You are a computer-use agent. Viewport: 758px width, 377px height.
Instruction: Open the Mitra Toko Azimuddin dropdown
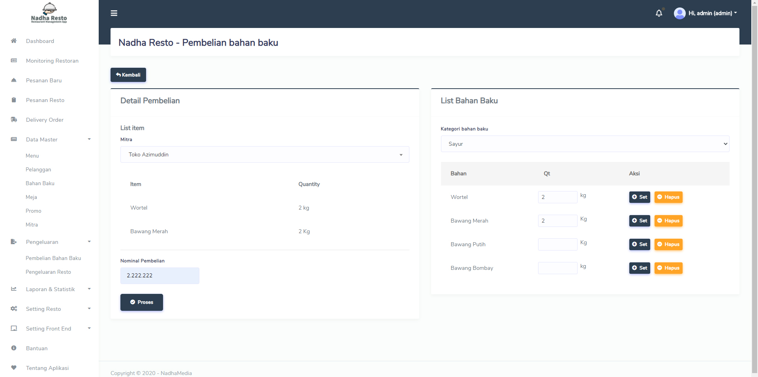tap(265, 154)
